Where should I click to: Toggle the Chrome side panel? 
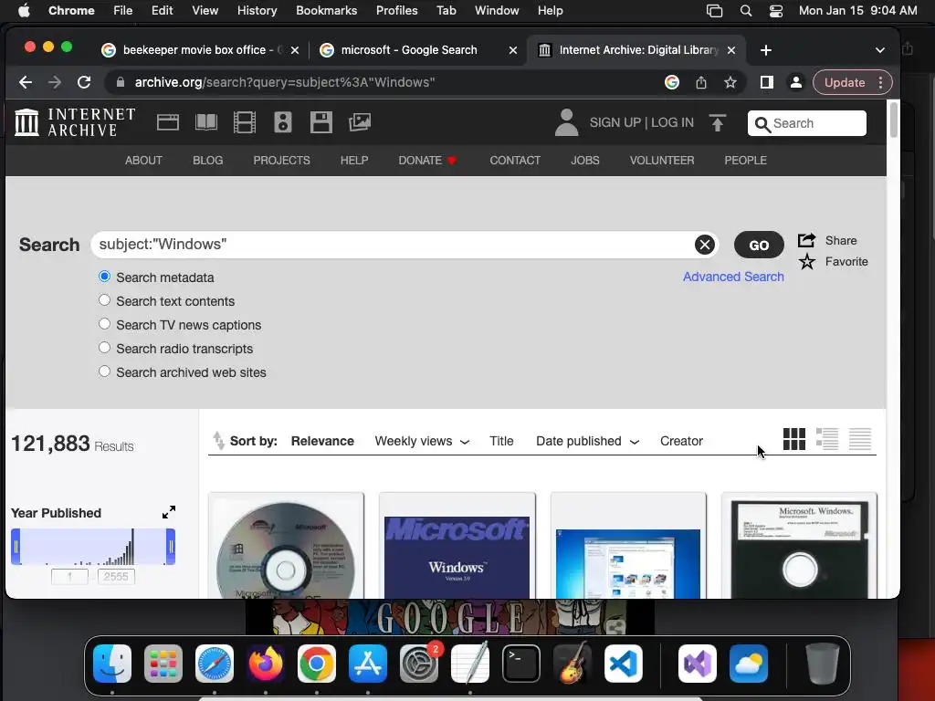(767, 82)
